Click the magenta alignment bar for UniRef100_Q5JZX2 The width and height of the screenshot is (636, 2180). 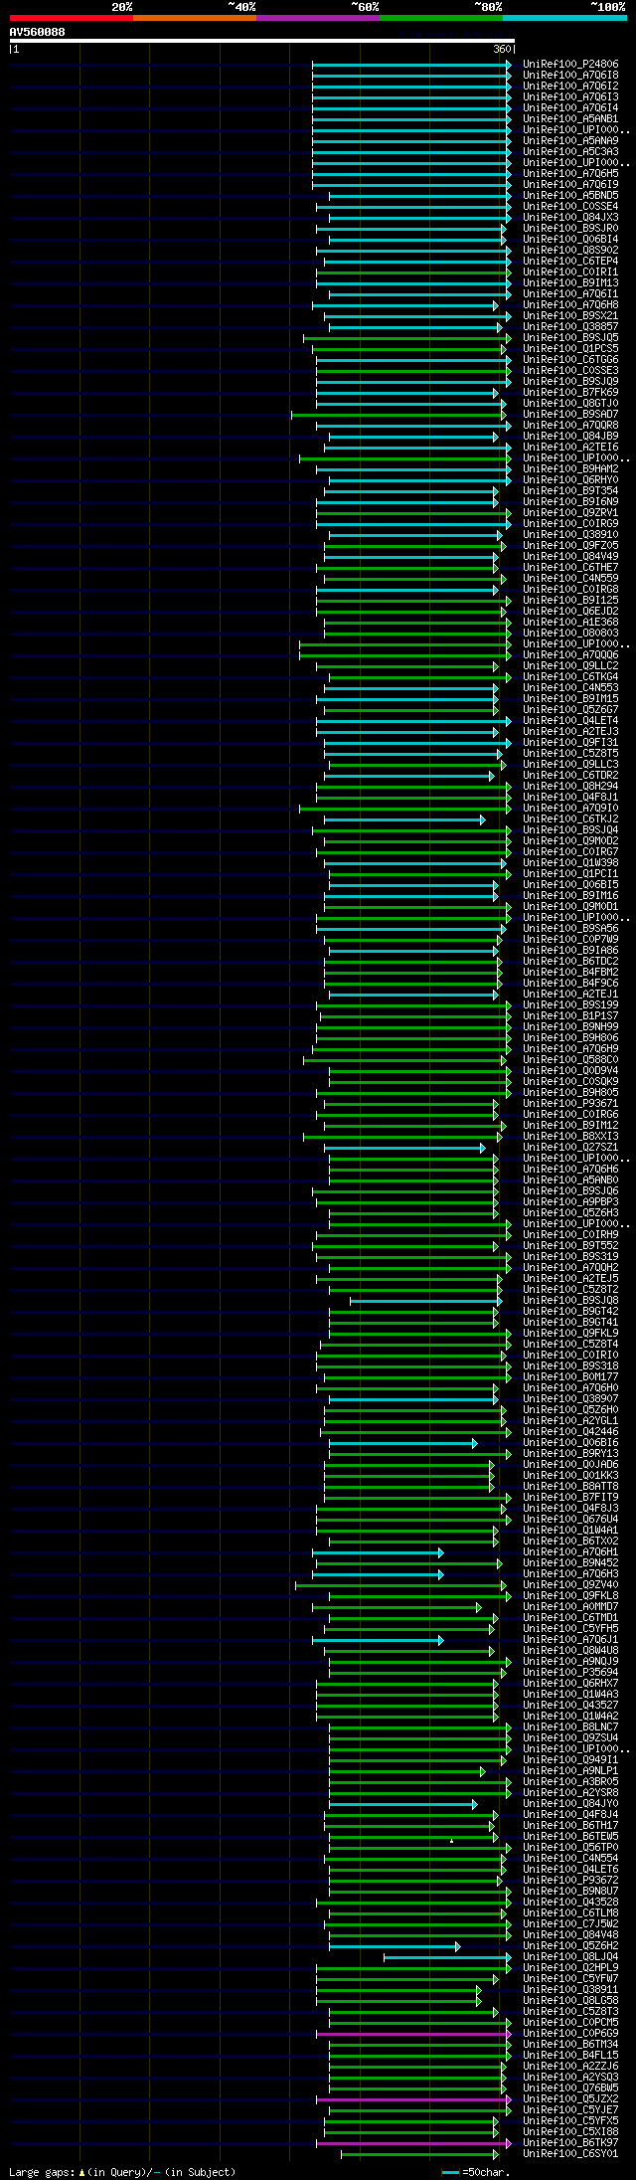pyautogui.click(x=413, y=2099)
